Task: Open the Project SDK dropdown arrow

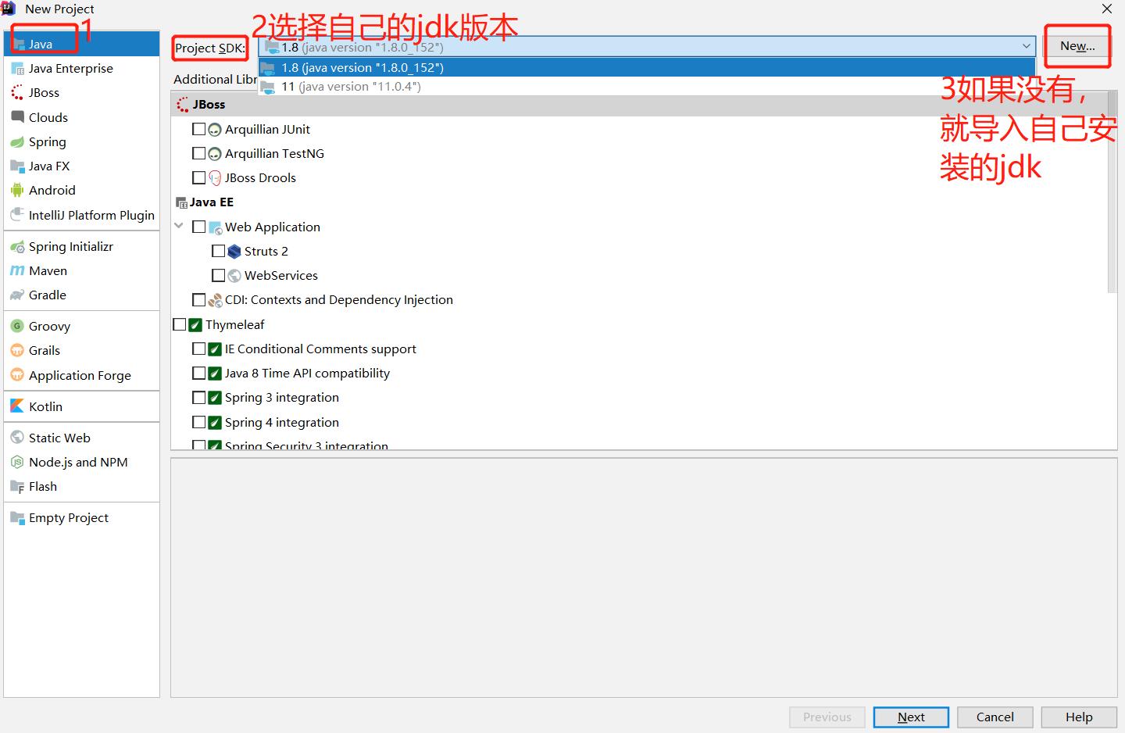Action: 1027,47
